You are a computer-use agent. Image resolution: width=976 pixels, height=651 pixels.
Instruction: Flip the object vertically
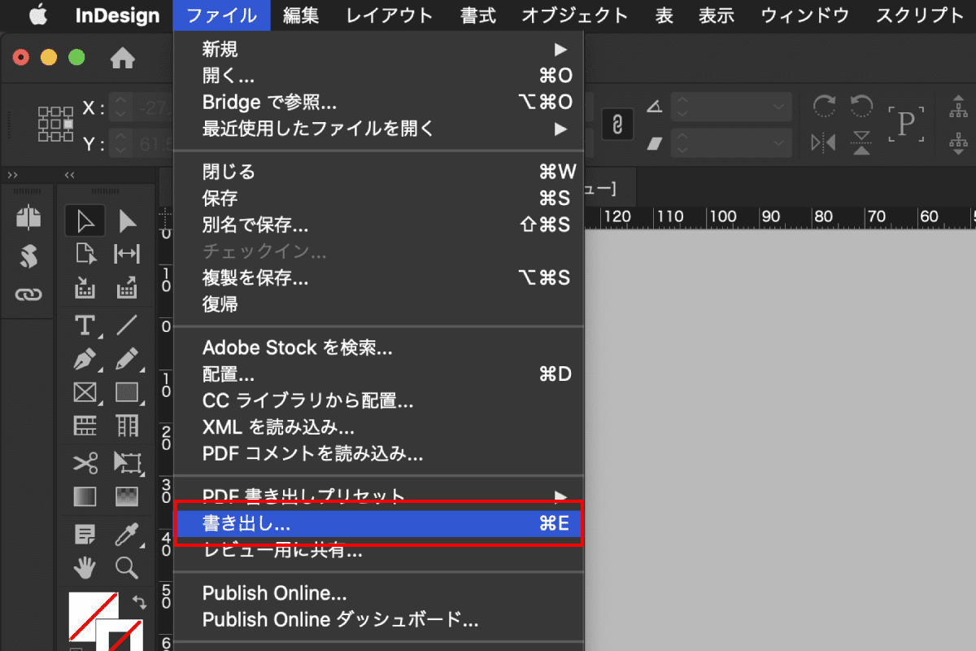pyautogui.click(x=861, y=142)
